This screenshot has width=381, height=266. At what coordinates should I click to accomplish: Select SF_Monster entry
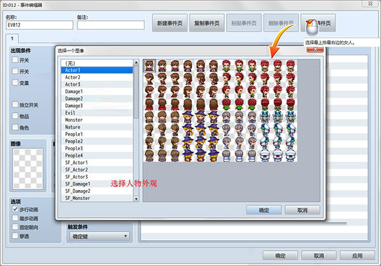pyautogui.click(x=97, y=198)
